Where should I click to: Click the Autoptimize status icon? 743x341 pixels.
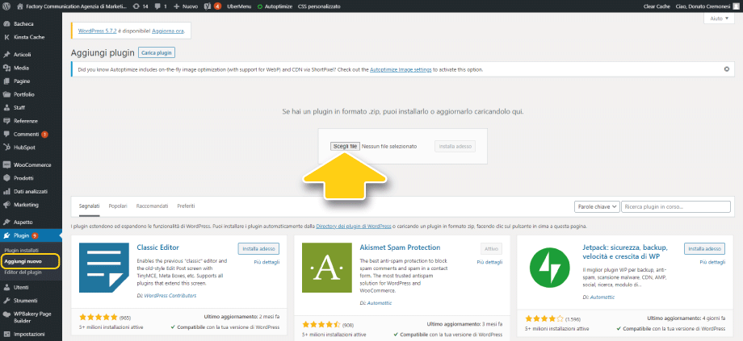click(x=260, y=6)
